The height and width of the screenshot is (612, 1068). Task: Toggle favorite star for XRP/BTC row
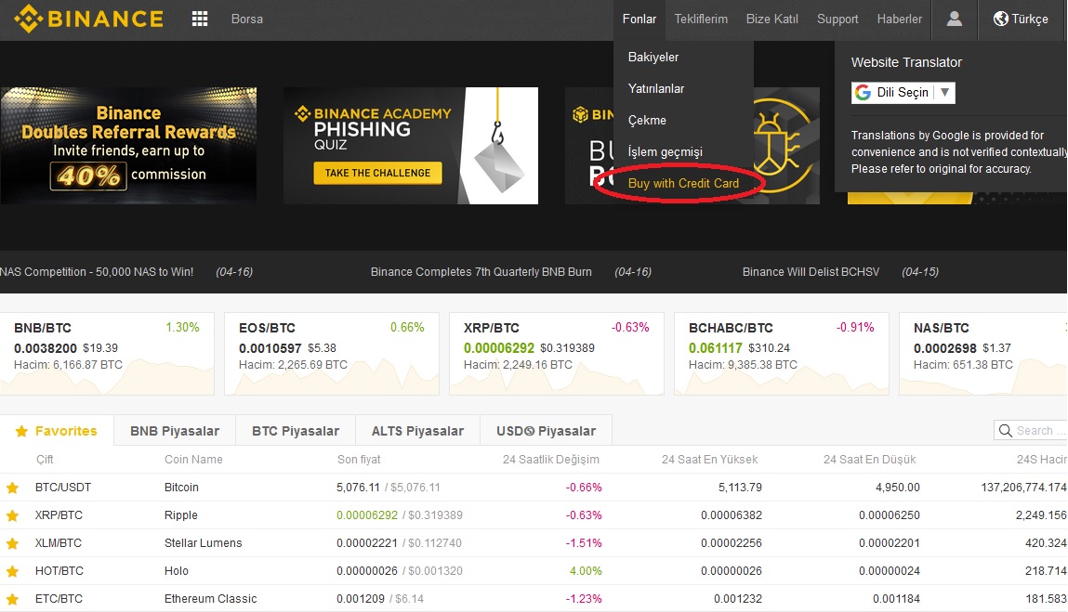(x=12, y=515)
